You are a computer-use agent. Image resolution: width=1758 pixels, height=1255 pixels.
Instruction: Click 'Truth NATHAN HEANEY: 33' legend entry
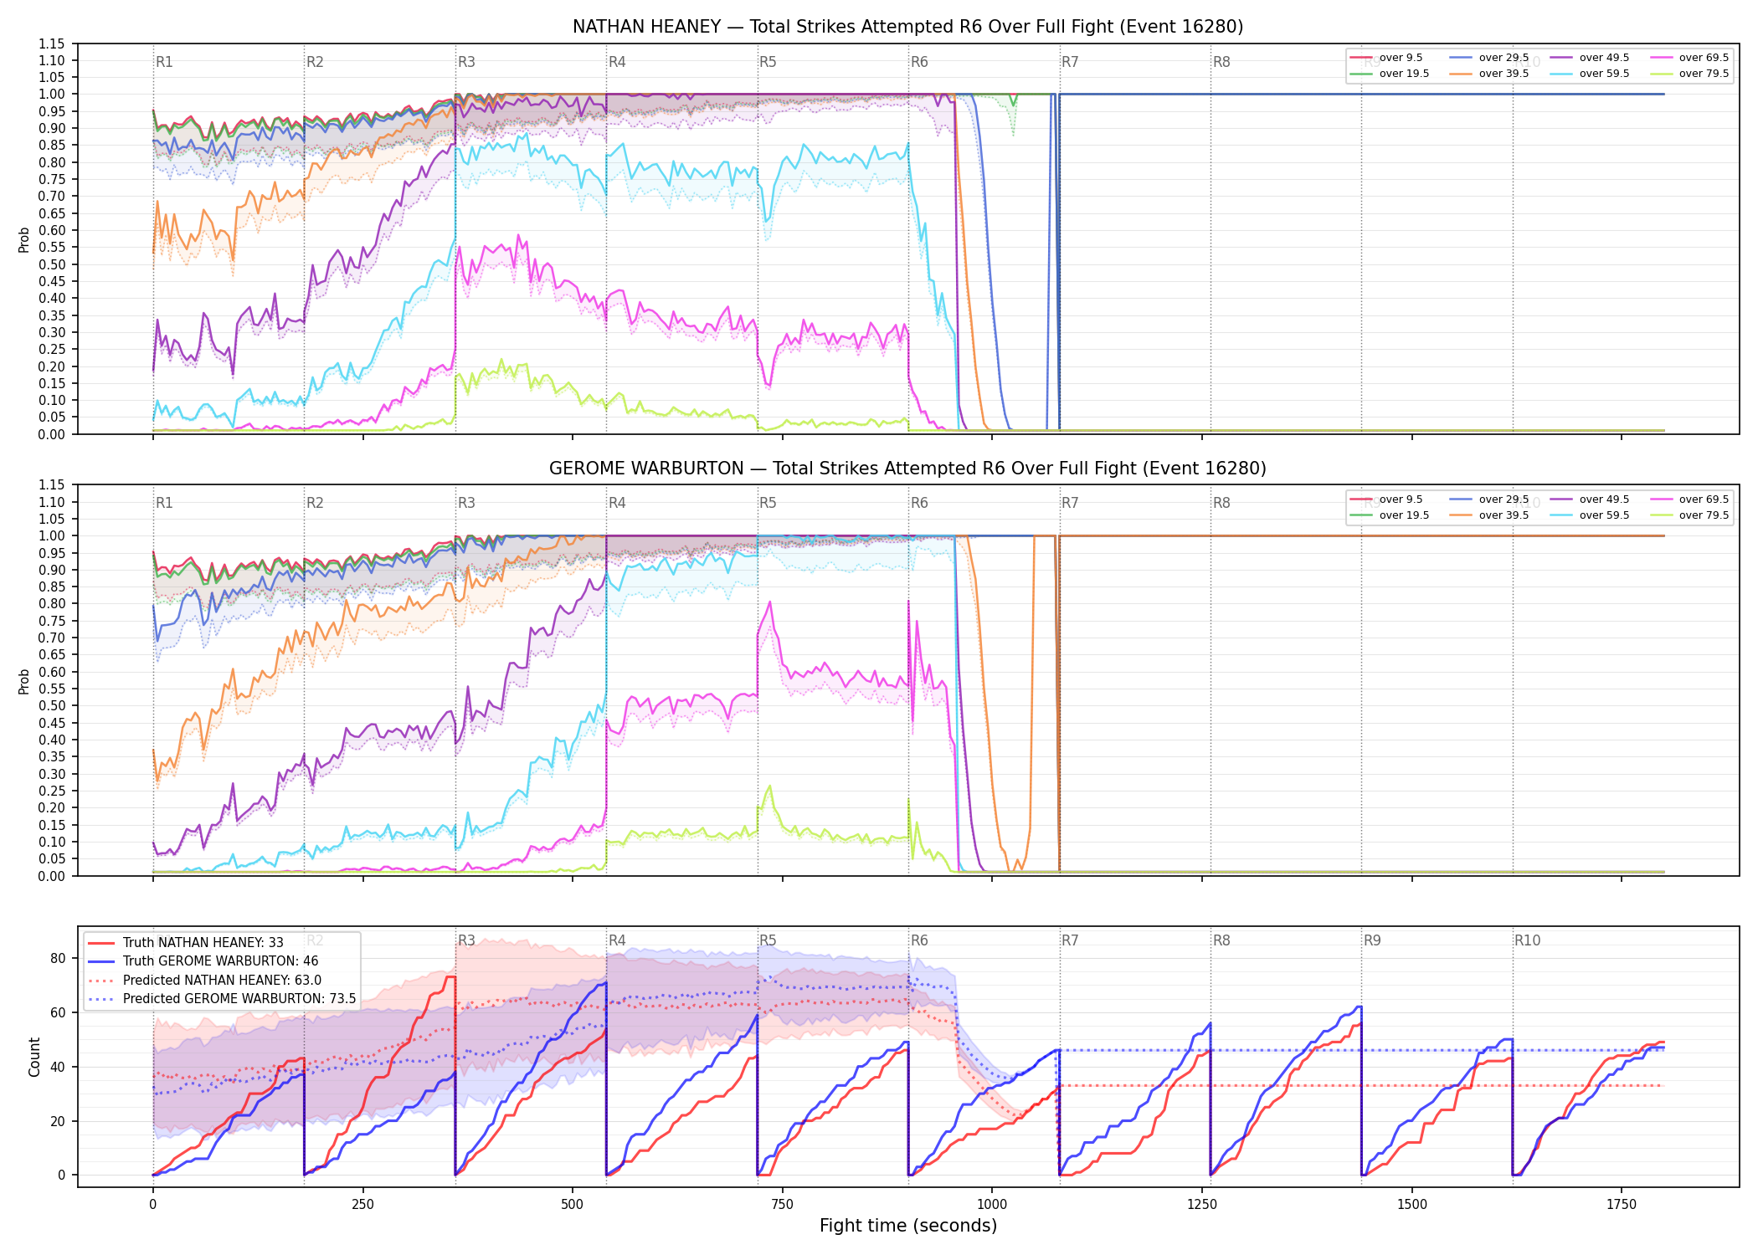point(186,942)
